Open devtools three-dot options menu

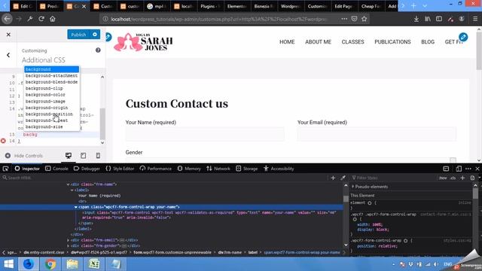pyautogui.click(x=468, y=169)
